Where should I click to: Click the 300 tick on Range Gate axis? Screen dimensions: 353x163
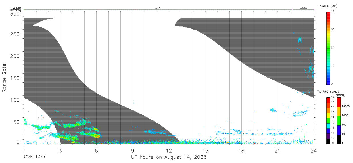16,14
